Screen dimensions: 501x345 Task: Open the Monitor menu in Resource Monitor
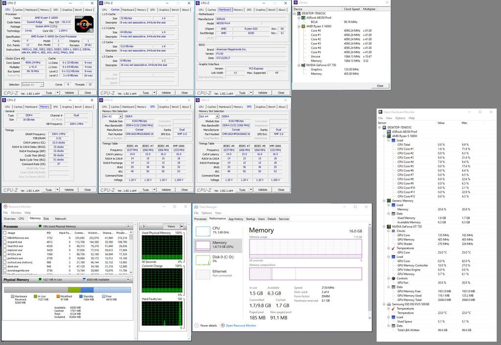pos(16,213)
